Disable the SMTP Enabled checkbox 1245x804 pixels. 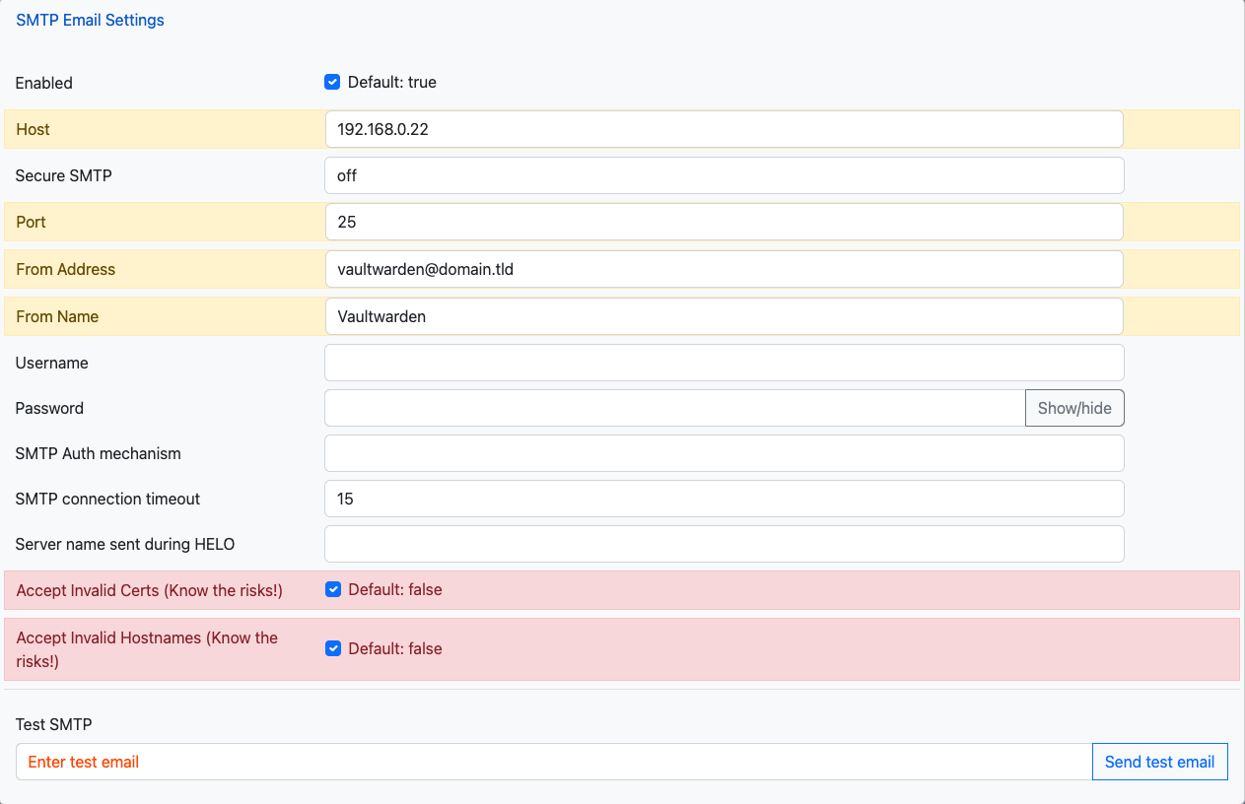click(x=332, y=82)
